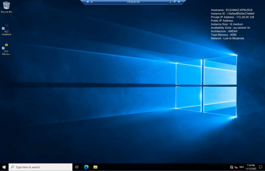Click the network globe tray icon
265x171 pixels.
[232, 167]
